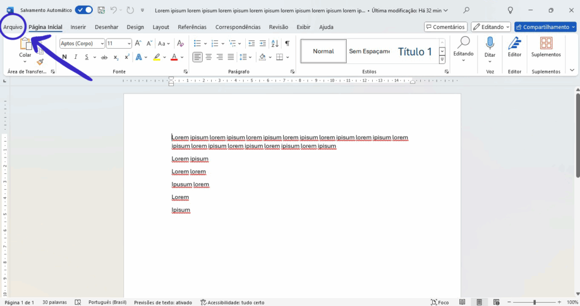Switch to the Inserir tab

coord(78,27)
